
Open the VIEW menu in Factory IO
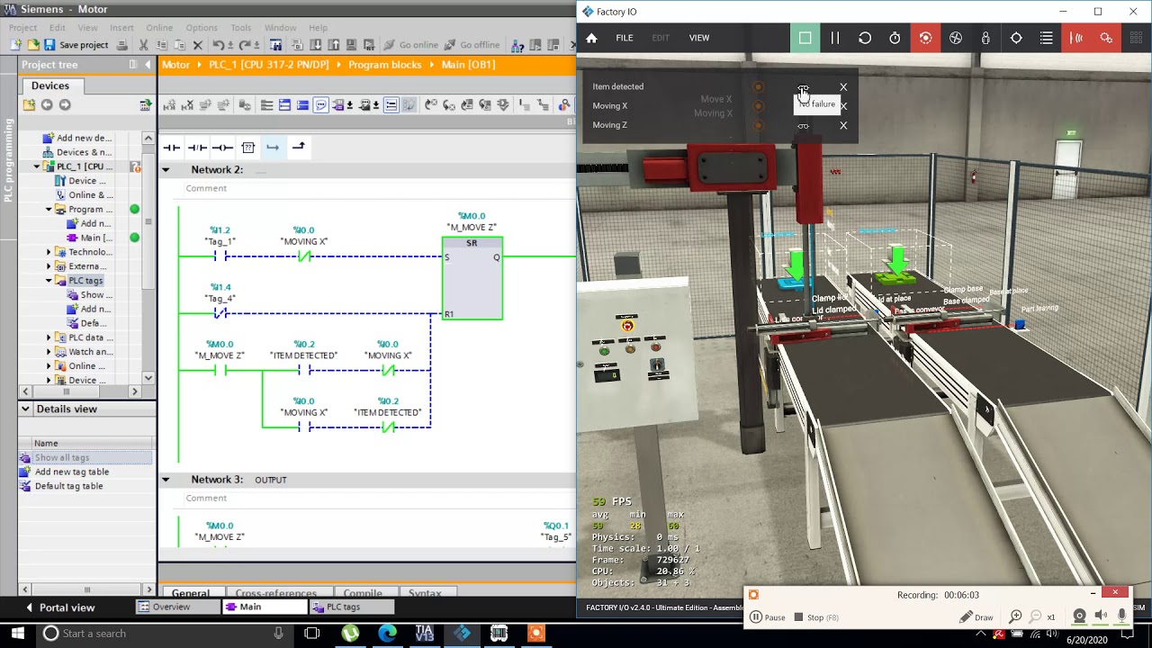click(699, 38)
